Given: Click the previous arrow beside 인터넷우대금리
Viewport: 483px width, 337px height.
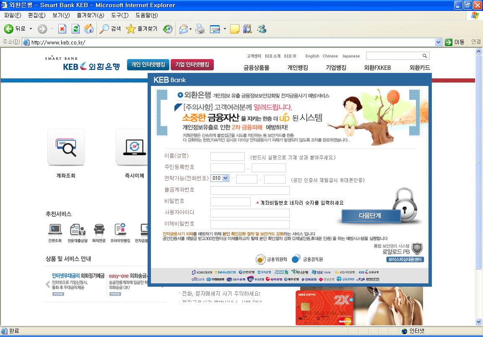Looking at the screenshot, I should [48, 284].
